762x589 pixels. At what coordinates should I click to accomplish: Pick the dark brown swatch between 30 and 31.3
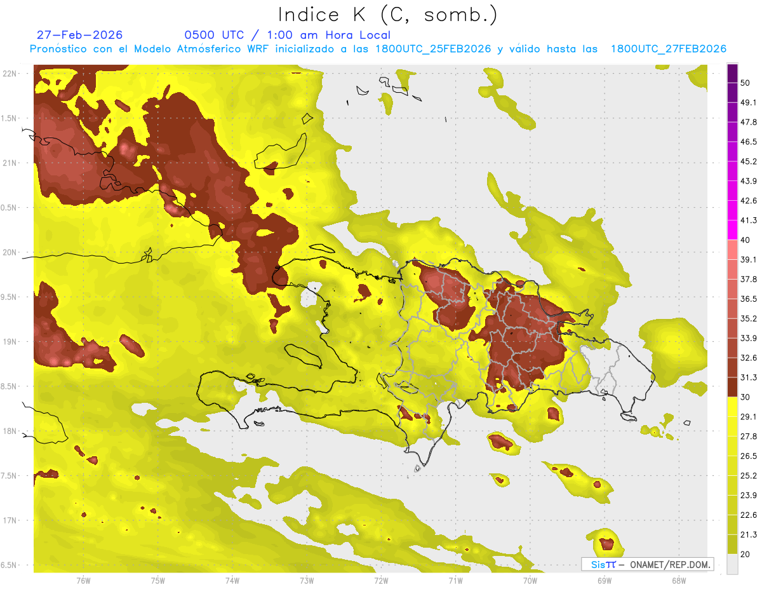pyautogui.click(x=732, y=387)
